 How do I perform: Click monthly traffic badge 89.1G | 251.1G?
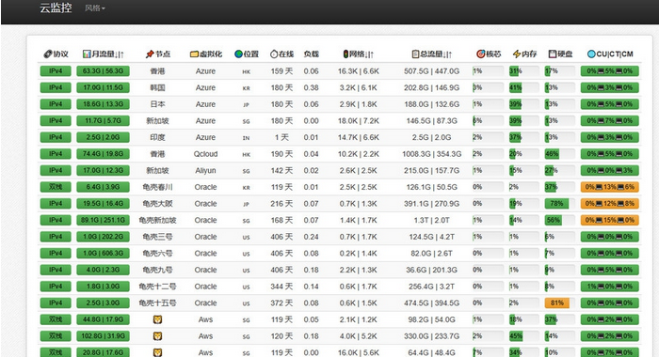[x=103, y=220]
